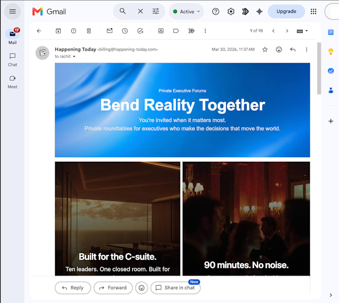Go to Mail in the sidebar
339x303 pixels.
point(12,36)
